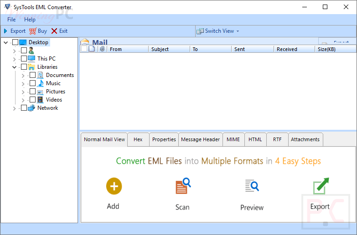Viewport: 357px width, 235px height.
Task: Click the page icon column header
Action: (x=92, y=49)
